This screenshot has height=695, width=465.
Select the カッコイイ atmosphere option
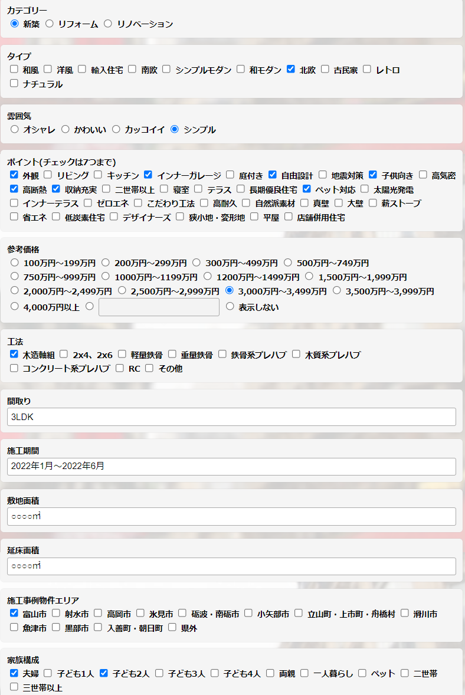click(116, 129)
